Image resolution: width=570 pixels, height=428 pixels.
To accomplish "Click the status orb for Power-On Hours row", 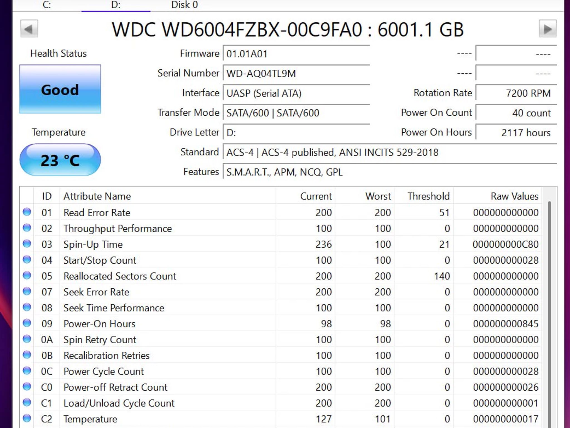I will click(x=27, y=323).
